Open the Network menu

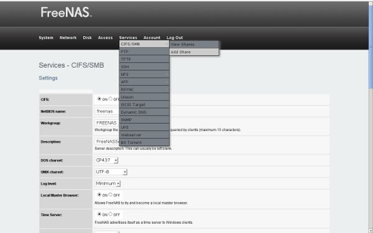pos(68,37)
